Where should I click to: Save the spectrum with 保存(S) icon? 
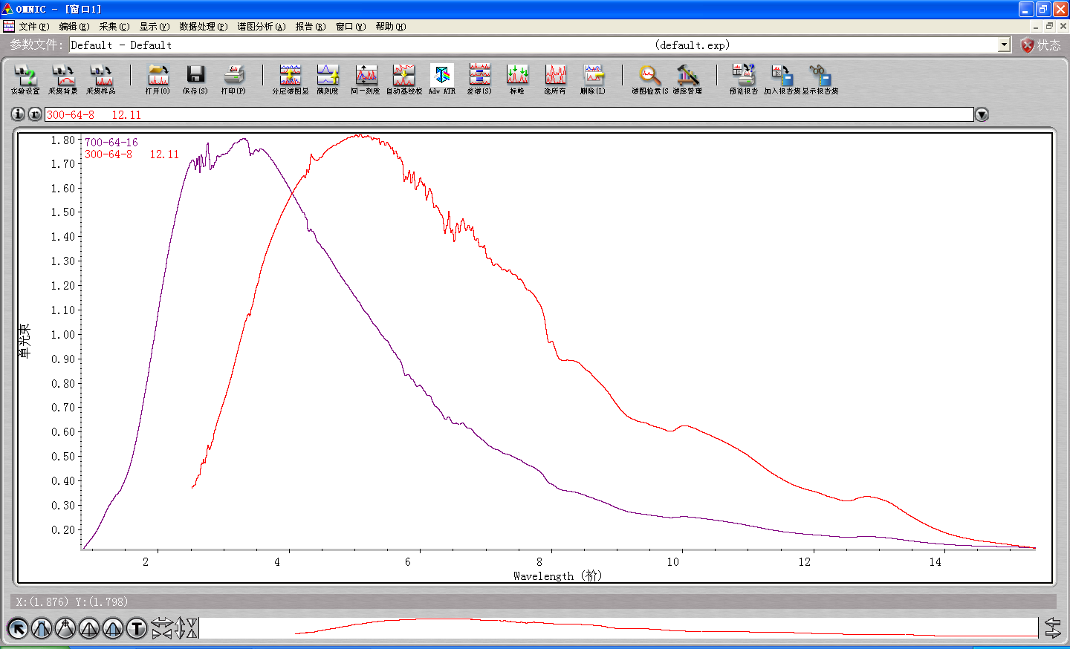pyautogui.click(x=195, y=79)
